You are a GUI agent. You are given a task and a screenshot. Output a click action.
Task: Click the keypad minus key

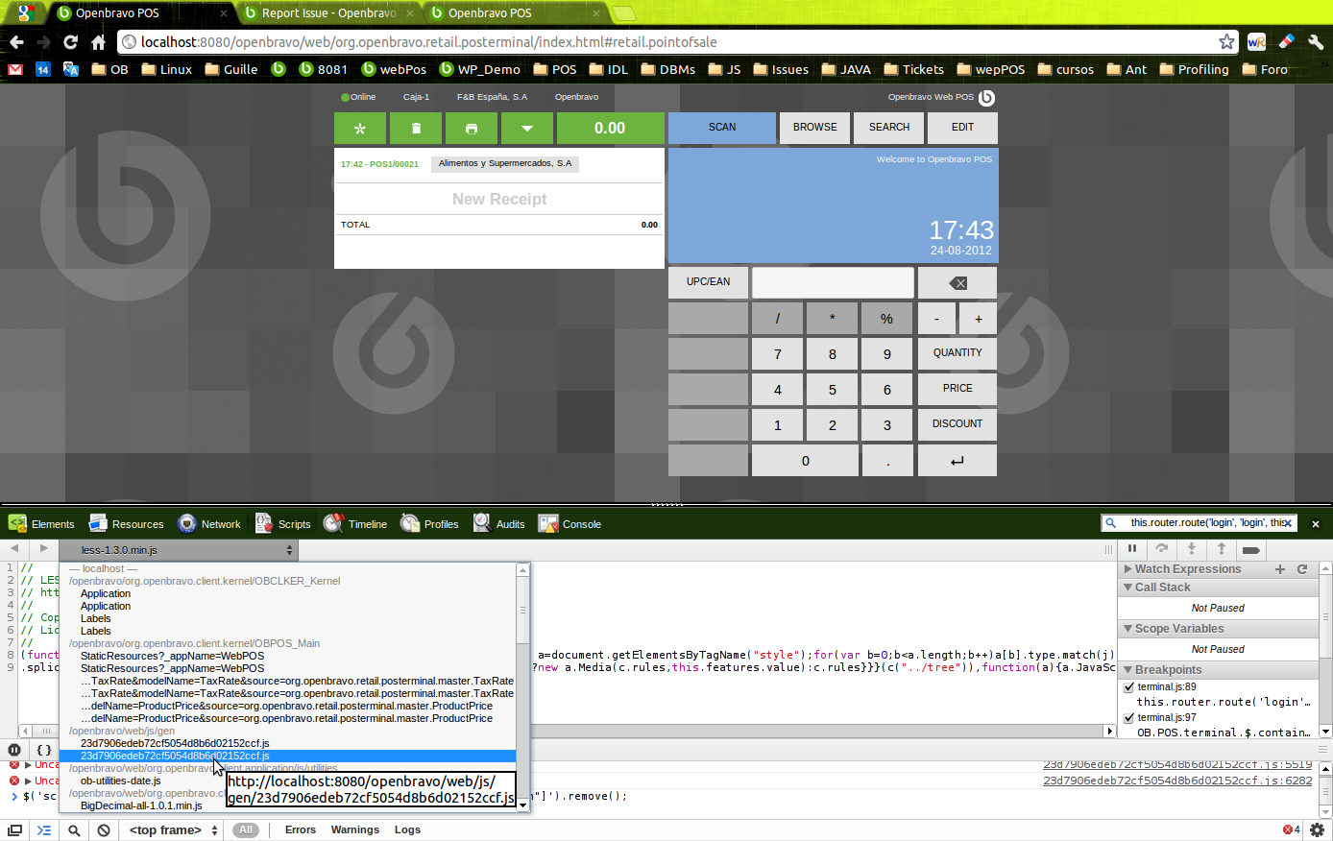pyautogui.click(x=936, y=319)
